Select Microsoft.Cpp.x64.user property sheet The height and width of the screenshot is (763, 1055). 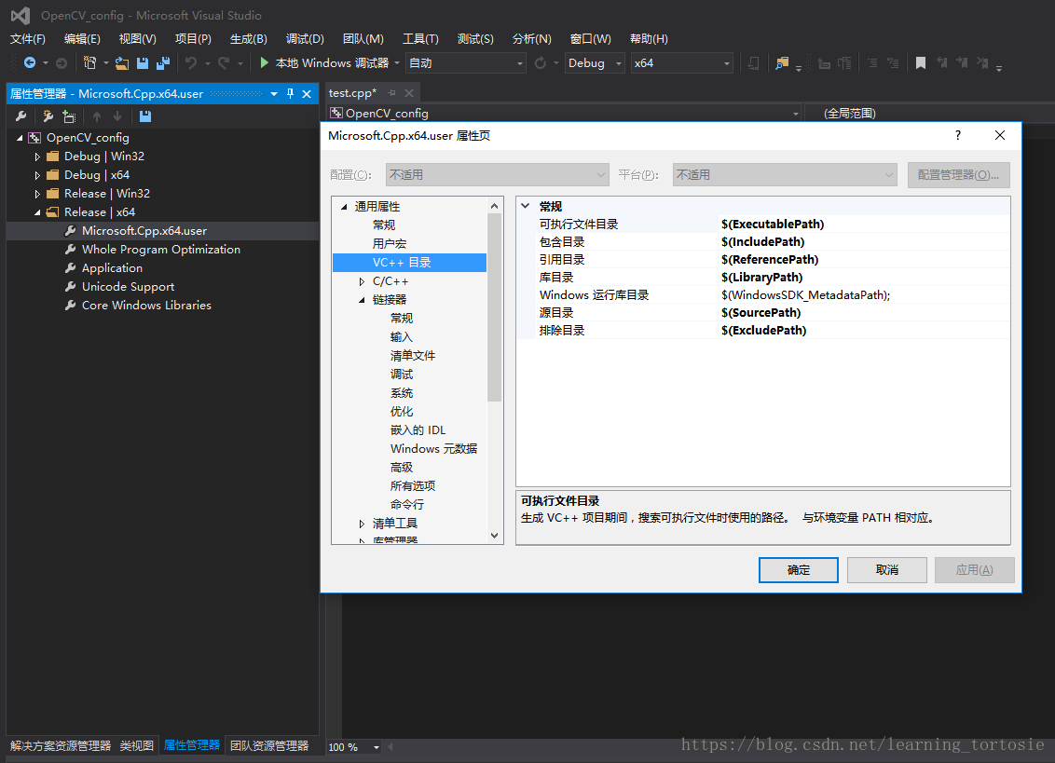tap(144, 231)
